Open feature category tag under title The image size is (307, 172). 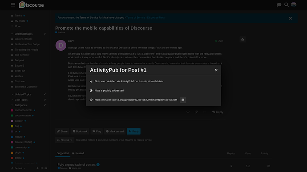pos(60,32)
